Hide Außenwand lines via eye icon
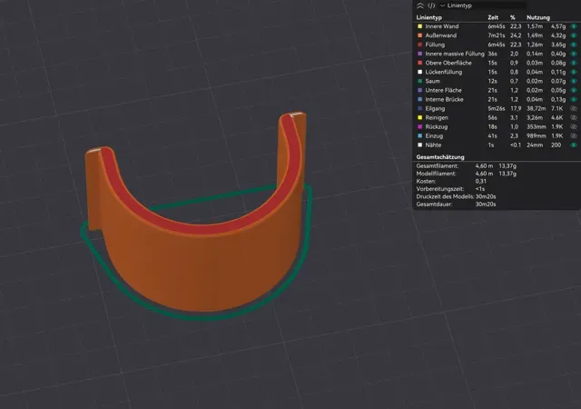Screen dimensions: 581x409 click(x=574, y=35)
